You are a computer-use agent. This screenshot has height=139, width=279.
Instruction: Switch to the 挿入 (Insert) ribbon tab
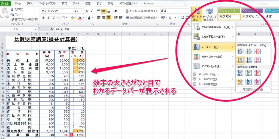pos(30,4)
